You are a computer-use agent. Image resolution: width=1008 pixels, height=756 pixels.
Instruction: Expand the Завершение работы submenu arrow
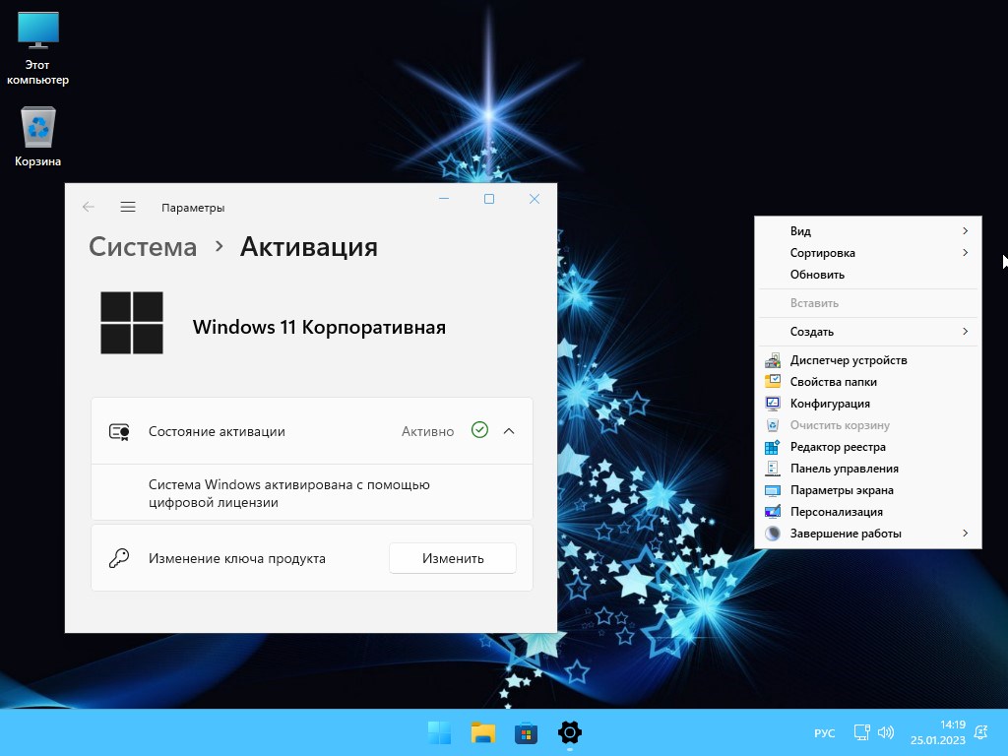[965, 533]
